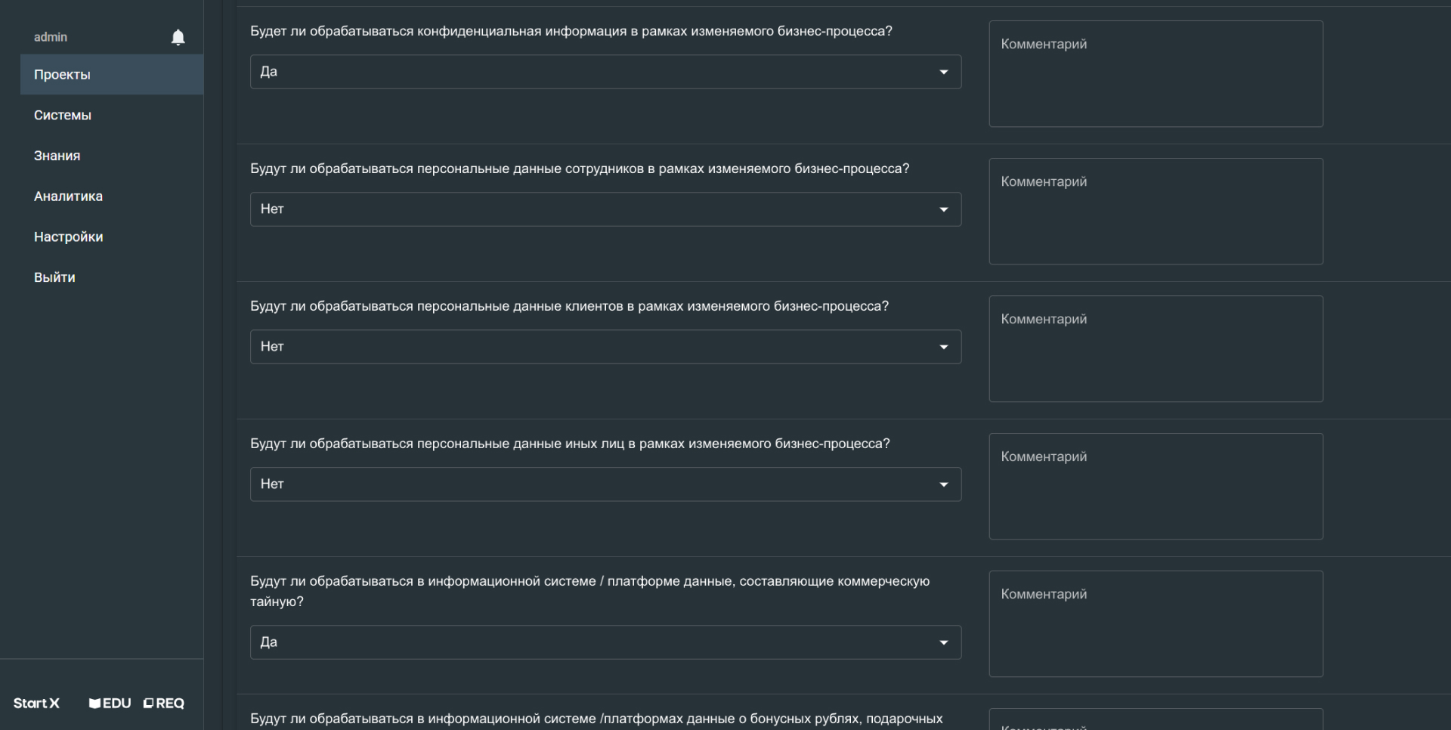Click the comment field for client data

click(x=1156, y=349)
